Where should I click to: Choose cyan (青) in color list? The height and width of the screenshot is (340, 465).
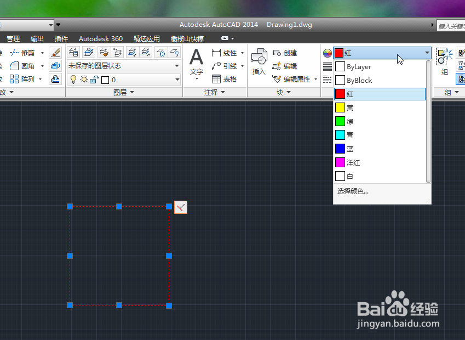tap(380, 135)
